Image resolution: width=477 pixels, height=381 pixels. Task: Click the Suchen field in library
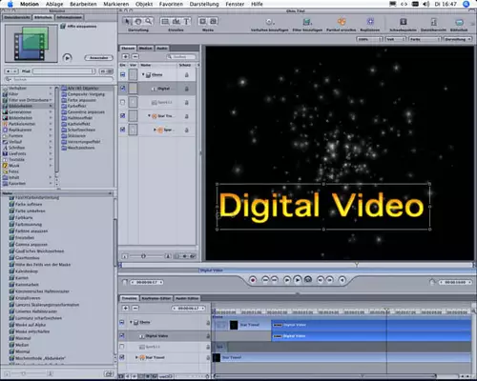point(59,79)
